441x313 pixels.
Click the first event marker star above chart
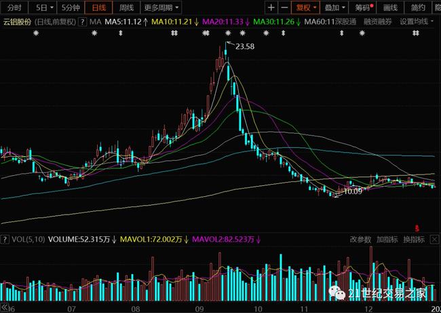pos(36,33)
